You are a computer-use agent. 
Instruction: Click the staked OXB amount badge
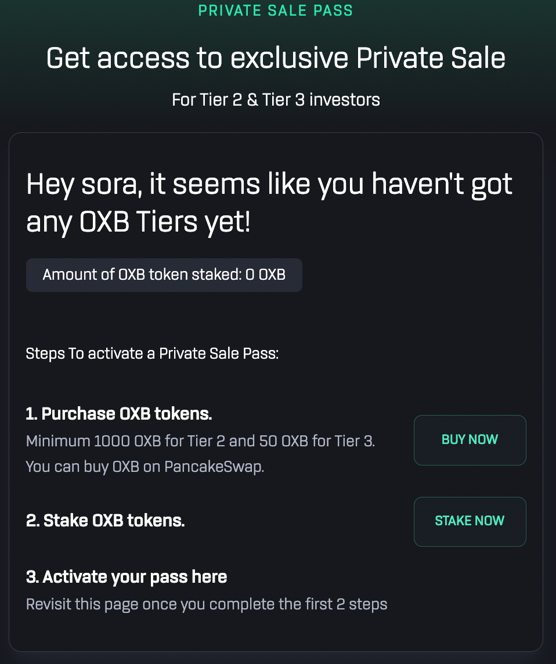point(164,275)
